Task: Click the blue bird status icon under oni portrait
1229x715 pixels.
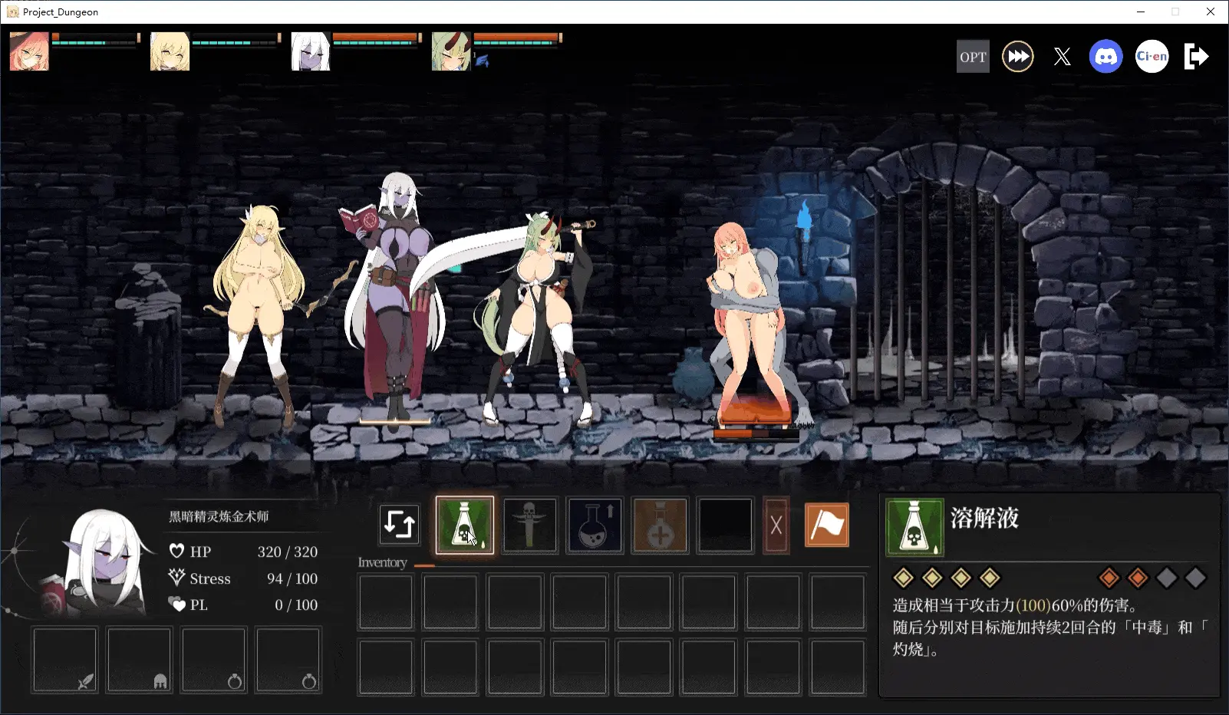Action: [482, 61]
